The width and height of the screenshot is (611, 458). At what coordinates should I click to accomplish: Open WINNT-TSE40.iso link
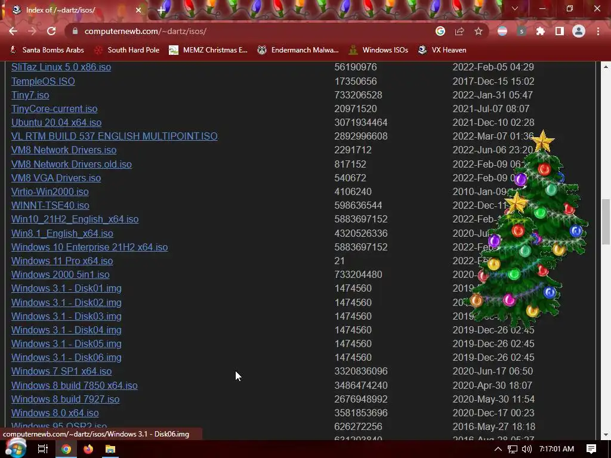[x=50, y=205]
